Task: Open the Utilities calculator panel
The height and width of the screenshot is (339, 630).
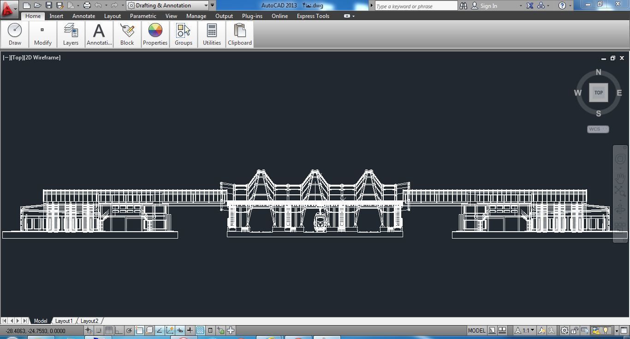Action: (x=212, y=35)
